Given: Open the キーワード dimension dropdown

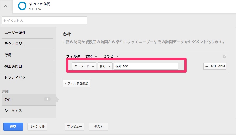Looking at the screenshot, I should (84, 66).
